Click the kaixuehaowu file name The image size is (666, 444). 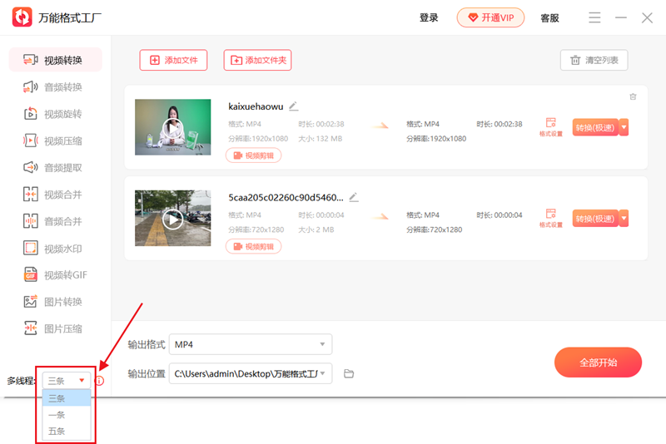[x=256, y=106]
